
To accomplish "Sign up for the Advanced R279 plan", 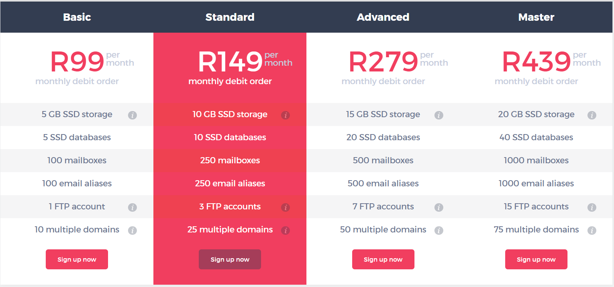I will click(383, 259).
